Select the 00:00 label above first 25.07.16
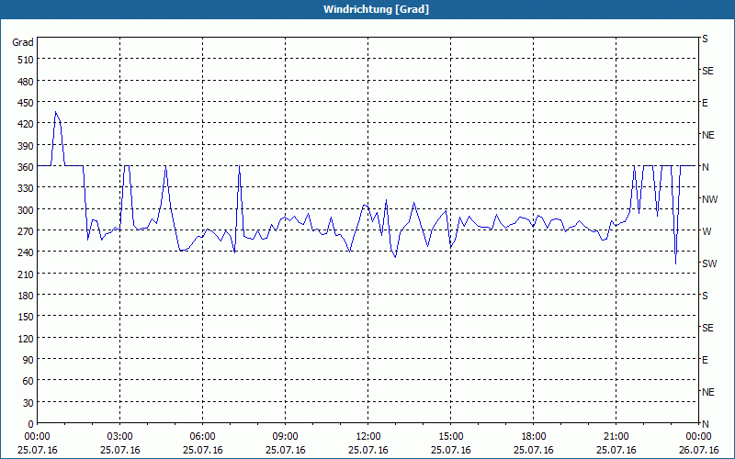The width and height of the screenshot is (735, 459). click(x=37, y=437)
